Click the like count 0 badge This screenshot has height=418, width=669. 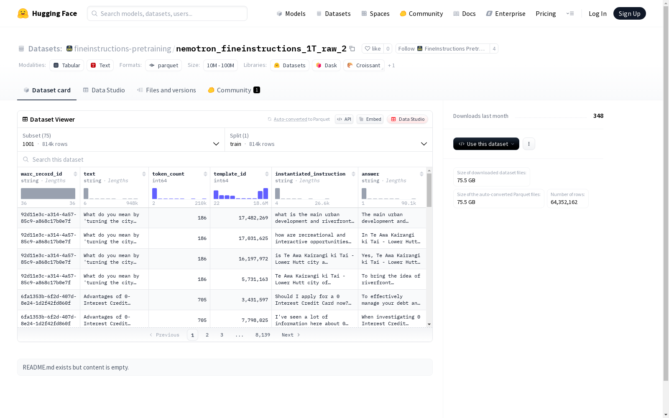[x=388, y=49]
